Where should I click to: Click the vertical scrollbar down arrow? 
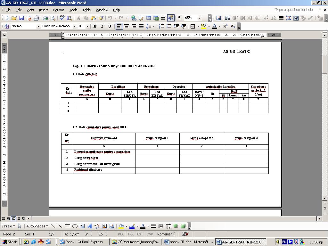click(325, 198)
